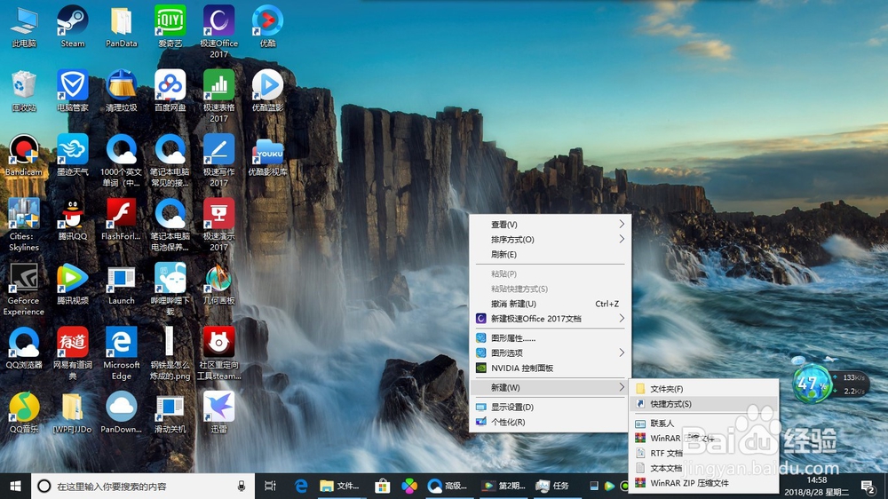Viewport: 888px width, 499px height.
Task: Choose 刷新(E) in context menu
Action: [550, 254]
